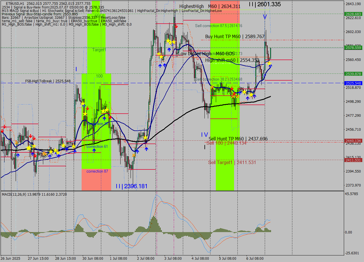The height and width of the screenshot is (262, 364).
Task: Click the II 2396.181 wave low label
Action: pos(131,186)
